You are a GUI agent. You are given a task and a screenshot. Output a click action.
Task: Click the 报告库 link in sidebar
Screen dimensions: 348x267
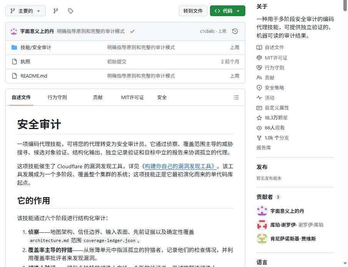(x=264, y=148)
